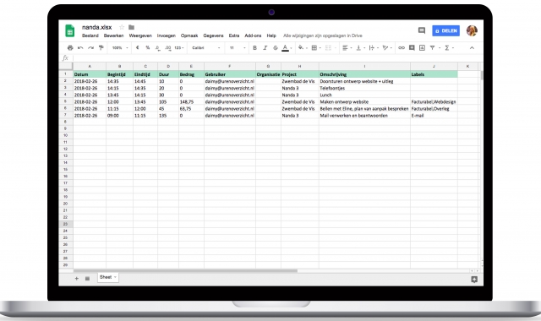Open the filter icon in toolbar
The width and height of the screenshot is (541, 321).
click(432, 48)
